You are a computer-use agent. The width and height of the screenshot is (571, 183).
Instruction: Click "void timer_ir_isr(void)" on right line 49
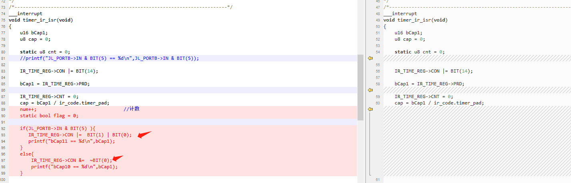pyautogui.click(x=415, y=20)
